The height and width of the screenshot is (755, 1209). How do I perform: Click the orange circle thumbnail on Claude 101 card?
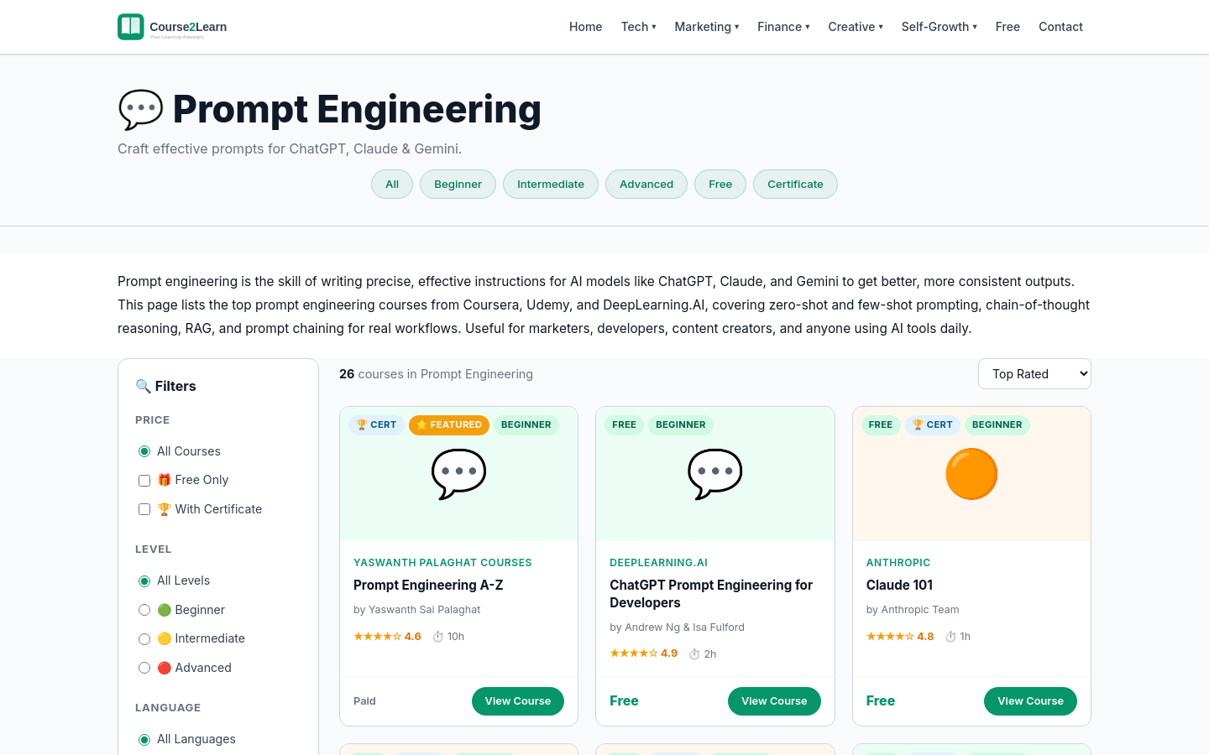coord(971,474)
